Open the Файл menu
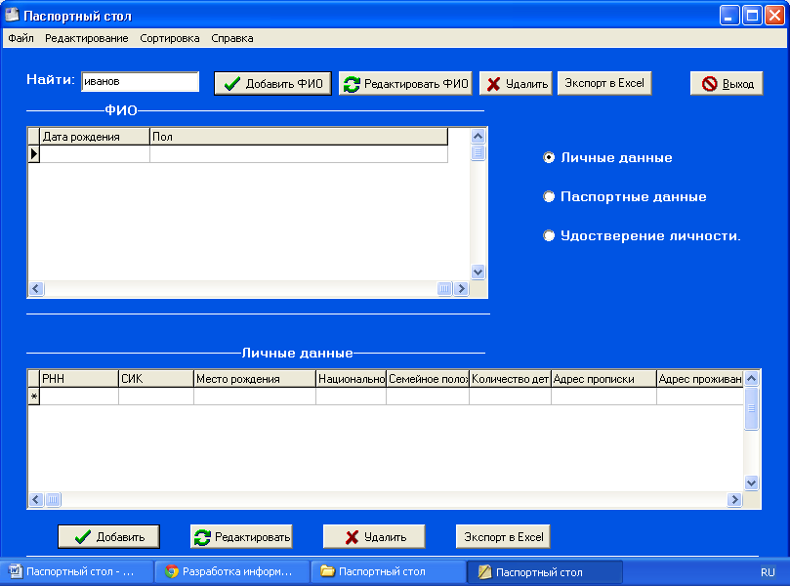 point(21,38)
